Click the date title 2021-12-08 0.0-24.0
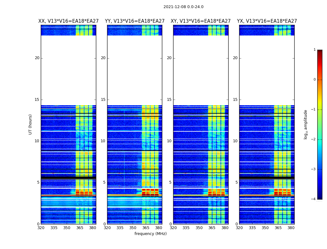327x249 pixels. click(183, 7)
